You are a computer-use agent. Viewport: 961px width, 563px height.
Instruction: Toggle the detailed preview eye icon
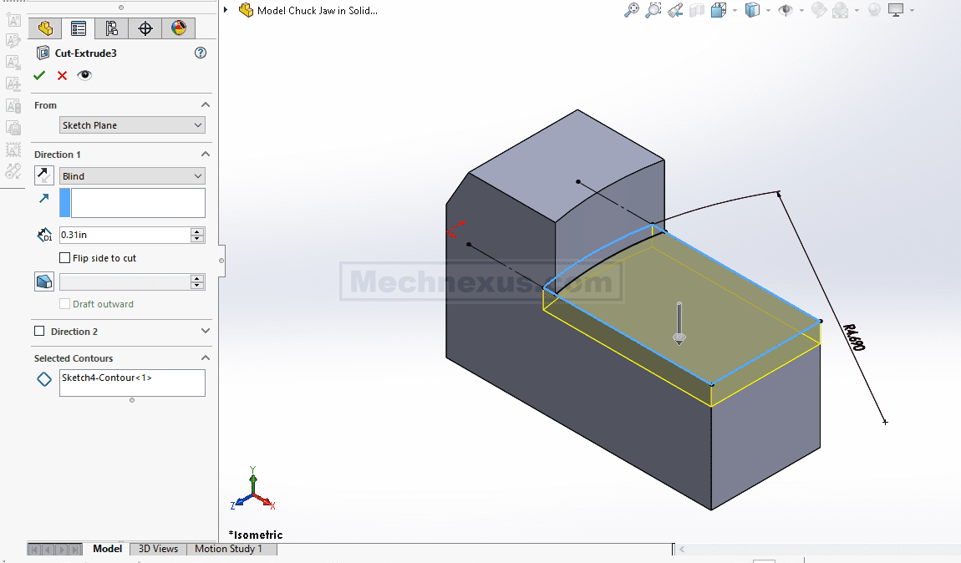(84, 74)
